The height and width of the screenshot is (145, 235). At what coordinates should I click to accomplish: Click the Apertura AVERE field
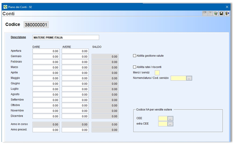coord(75,51)
